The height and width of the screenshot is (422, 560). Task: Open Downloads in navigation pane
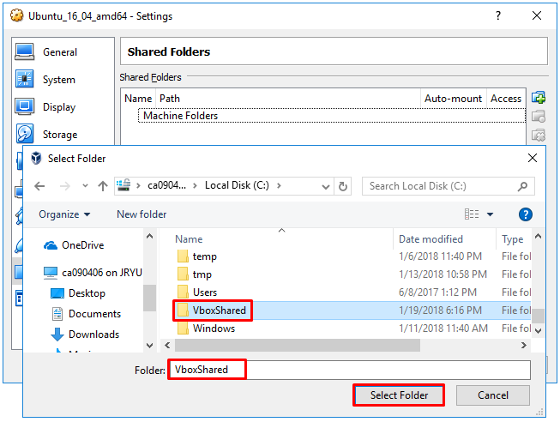pyautogui.click(x=85, y=335)
